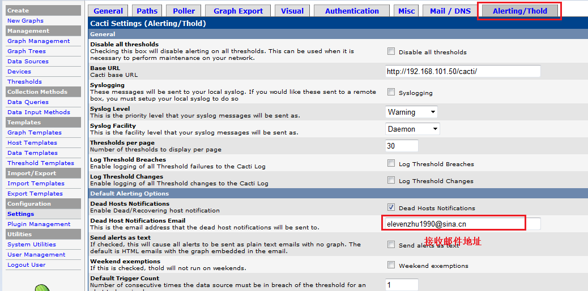Open Export Templates link

(35, 193)
